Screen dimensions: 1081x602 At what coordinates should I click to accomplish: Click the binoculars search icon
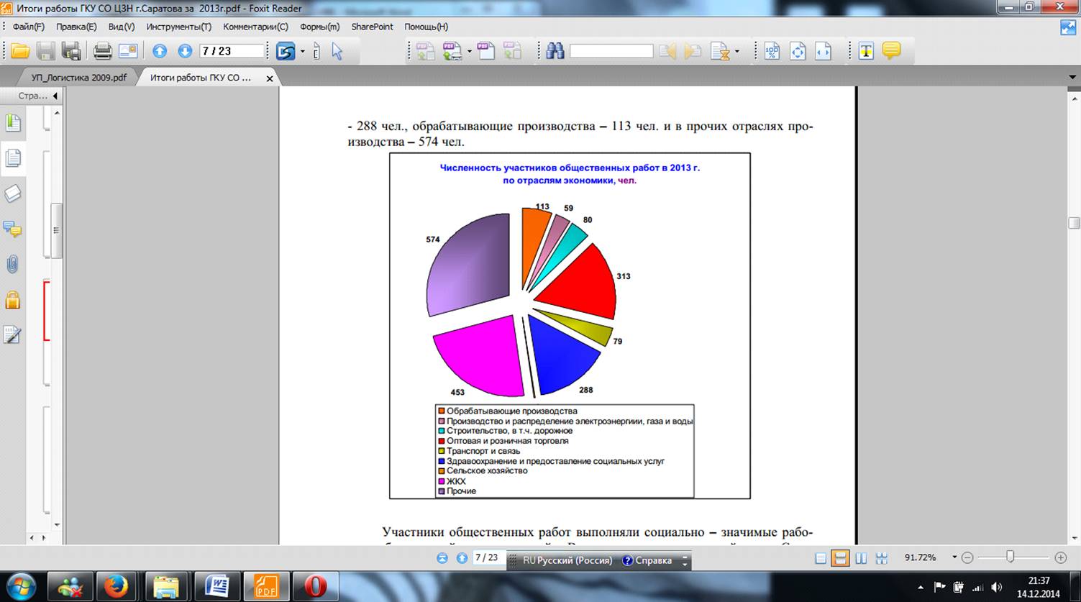tap(555, 51)
